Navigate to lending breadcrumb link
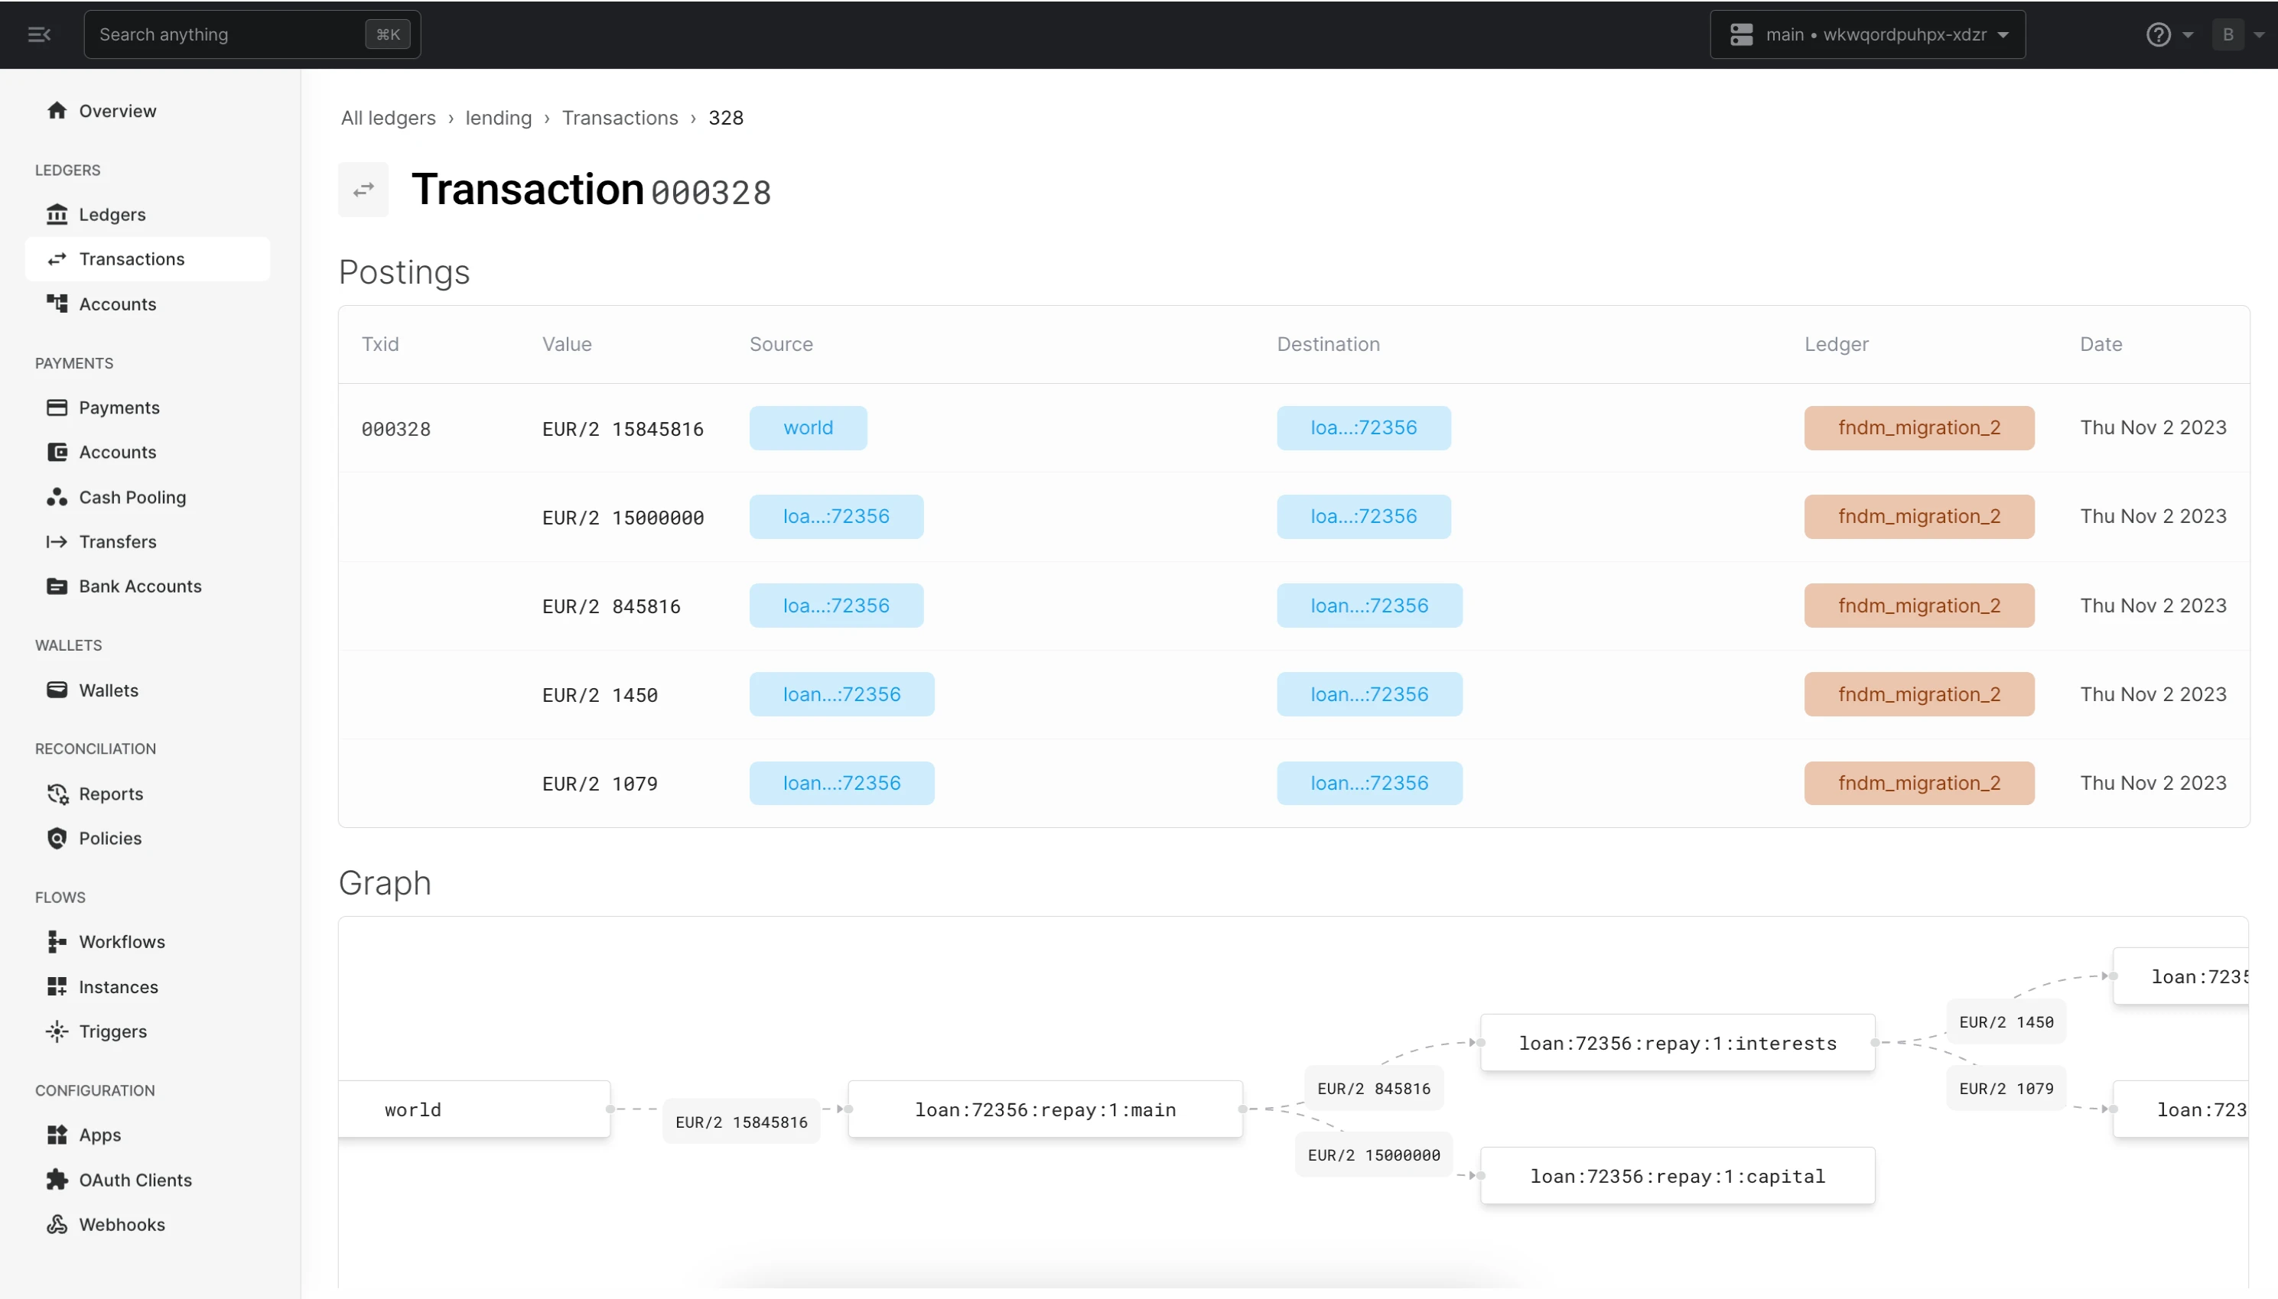This screenshot has width=2278, height=1299. coord(498,118)
